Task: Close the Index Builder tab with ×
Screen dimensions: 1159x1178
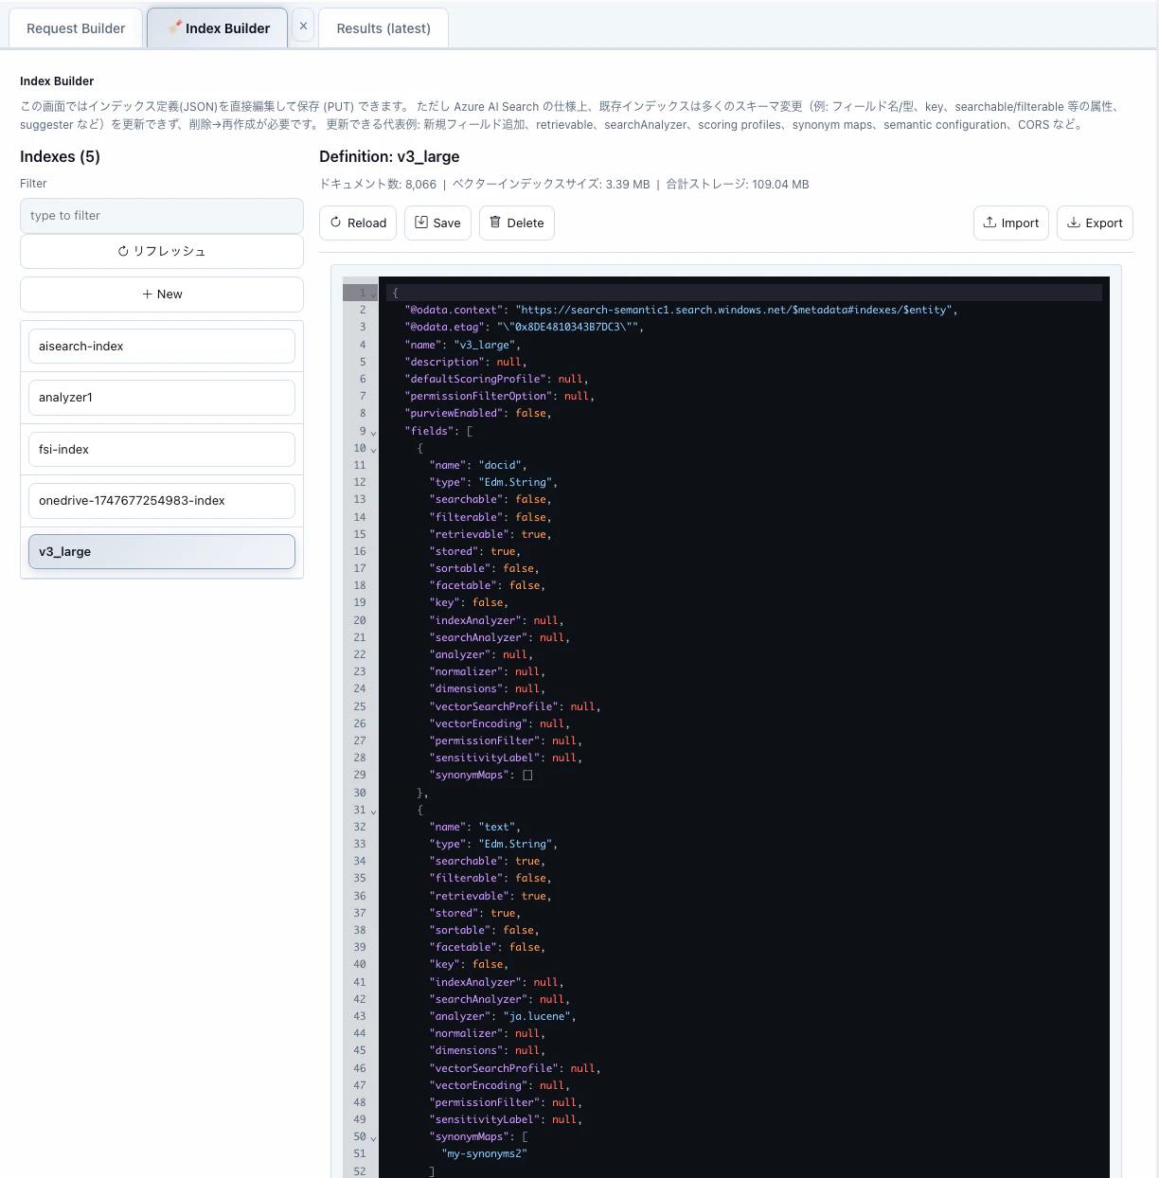Action: (303, 27)
